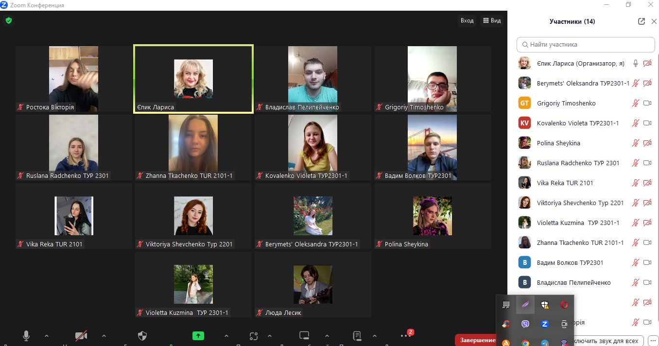Pop out the participants panel
Screen dimensions: 659x346
(642, 21)
